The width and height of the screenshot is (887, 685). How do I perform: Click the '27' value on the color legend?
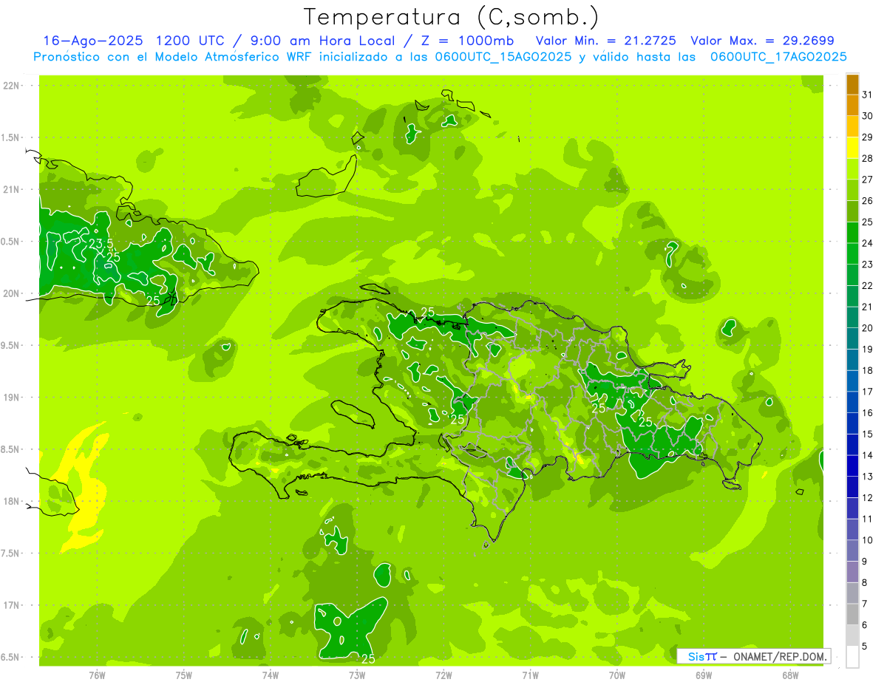click(868, 180)
